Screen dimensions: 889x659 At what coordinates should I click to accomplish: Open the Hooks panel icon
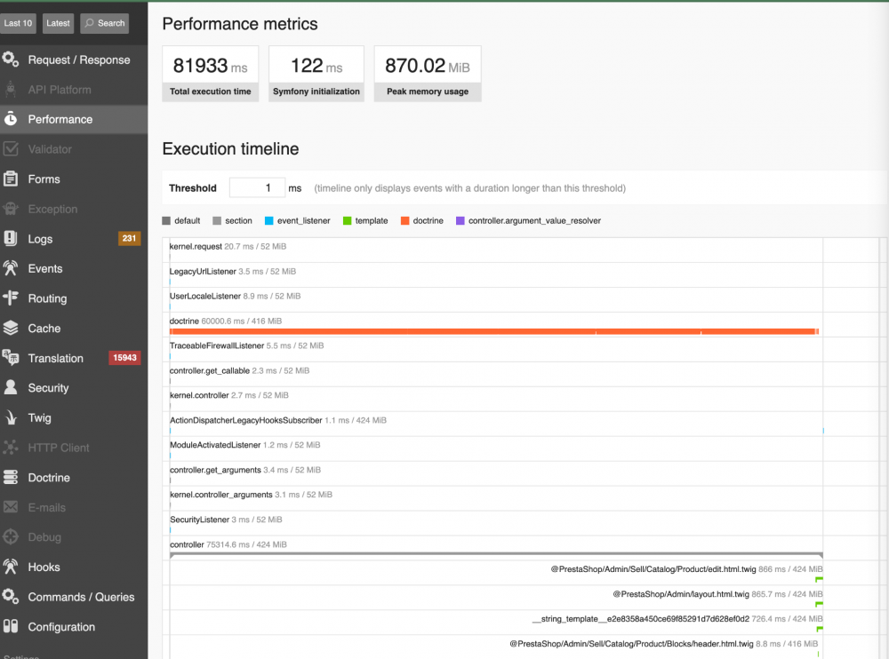pos(11,567)
